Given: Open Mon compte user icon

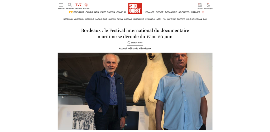Looking at the screenshot, I should [208, 5].
